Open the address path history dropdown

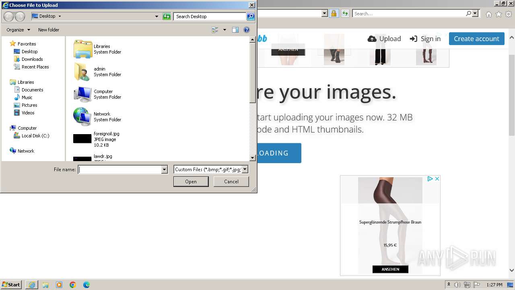[157, 17]
